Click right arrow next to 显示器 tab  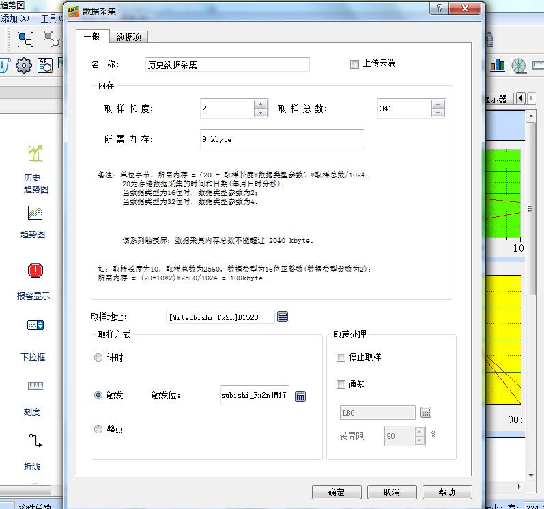[531, 98]
